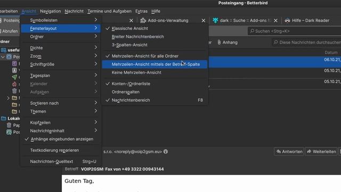This screenshot has width=341, height=192.
Task: Open the Extras menu
Action: [141, 11]
